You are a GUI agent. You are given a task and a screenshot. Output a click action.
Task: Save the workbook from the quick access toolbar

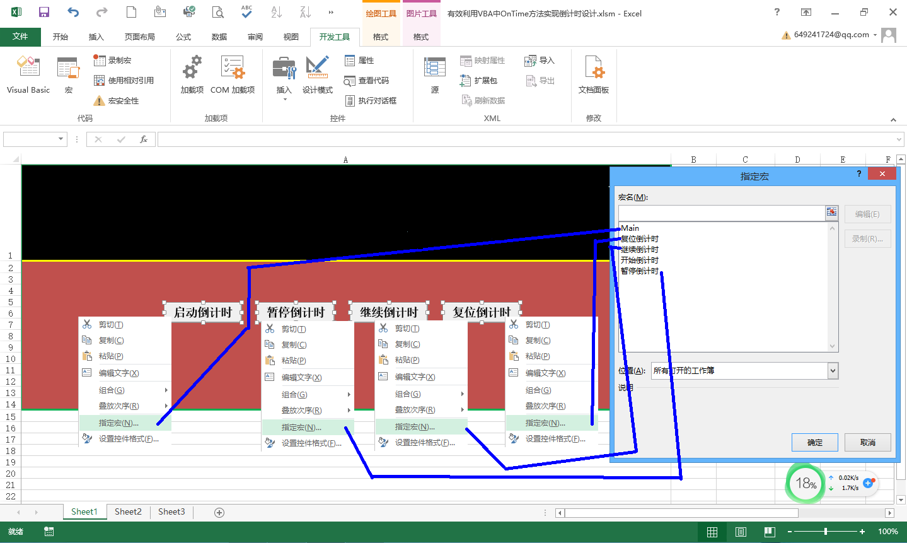coord(44,12)
